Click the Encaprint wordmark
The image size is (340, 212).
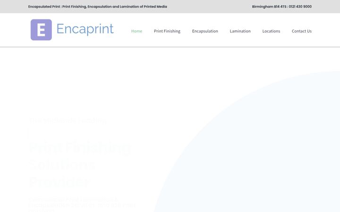coord(85,29)
